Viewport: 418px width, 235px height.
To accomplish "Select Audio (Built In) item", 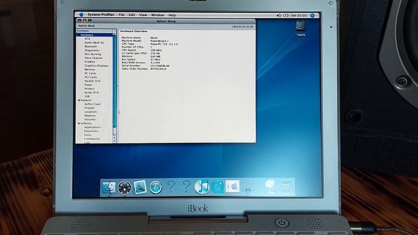I will click(x=94, y=42).
